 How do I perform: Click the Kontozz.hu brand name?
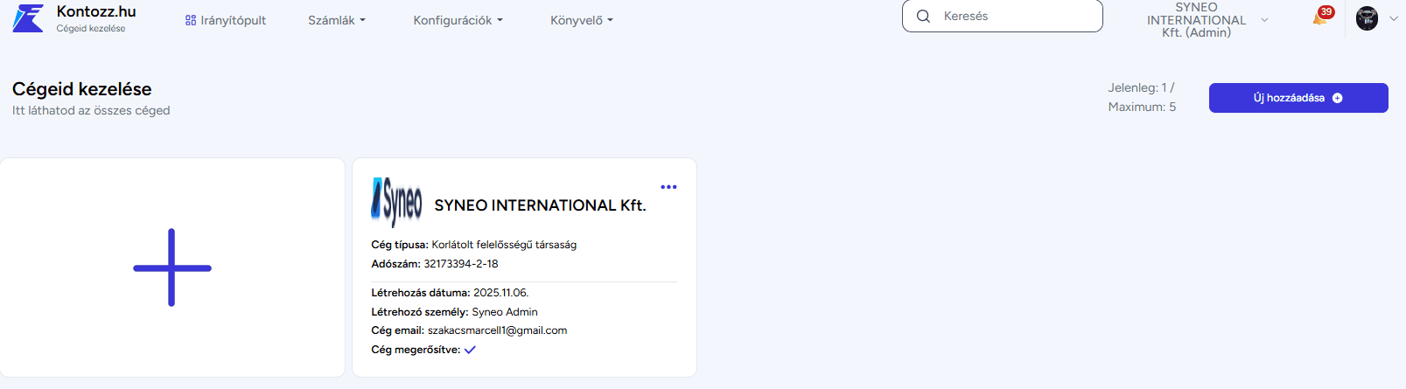[x=96, y=12]
